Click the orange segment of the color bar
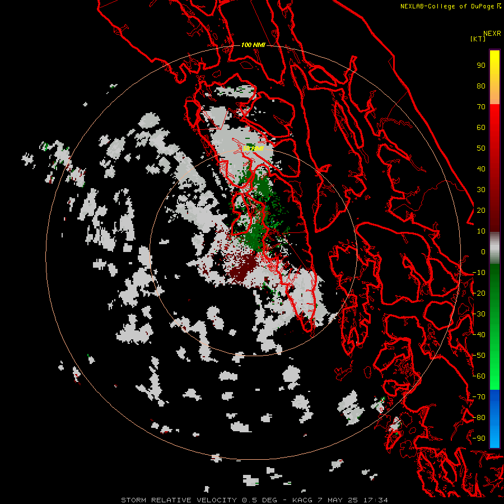 click(494, 93)
